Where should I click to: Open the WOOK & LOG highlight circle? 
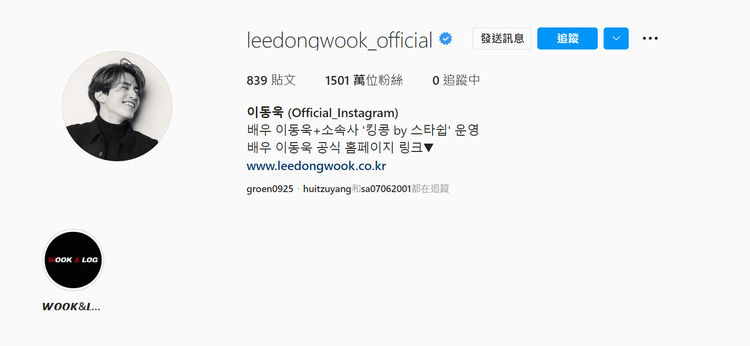point(73,260)
